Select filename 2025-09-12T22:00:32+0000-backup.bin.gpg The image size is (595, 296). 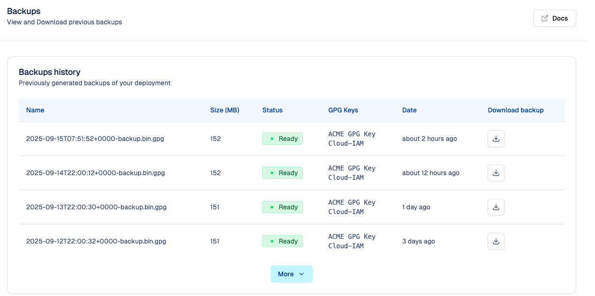click(96, 241)
